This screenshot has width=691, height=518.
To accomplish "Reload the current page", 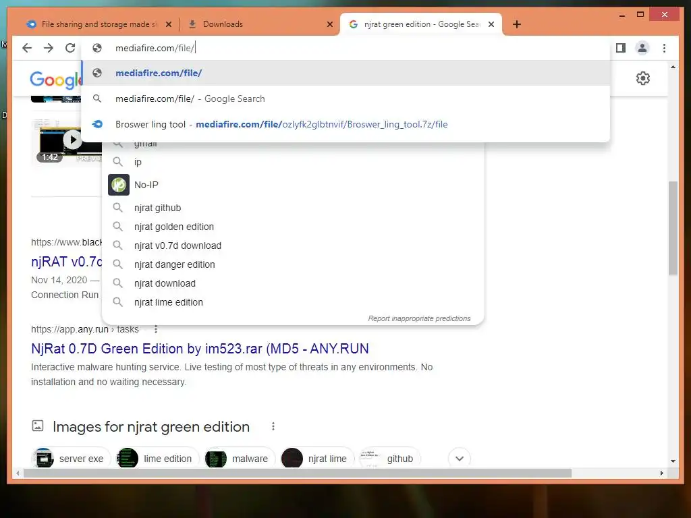I will click(70, 48).
